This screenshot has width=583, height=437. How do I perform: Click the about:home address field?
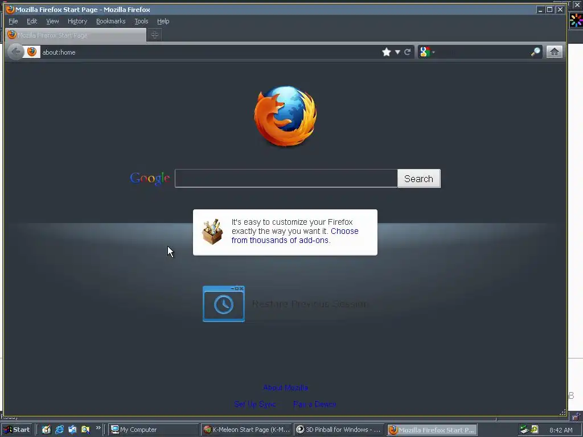[210, 52]
